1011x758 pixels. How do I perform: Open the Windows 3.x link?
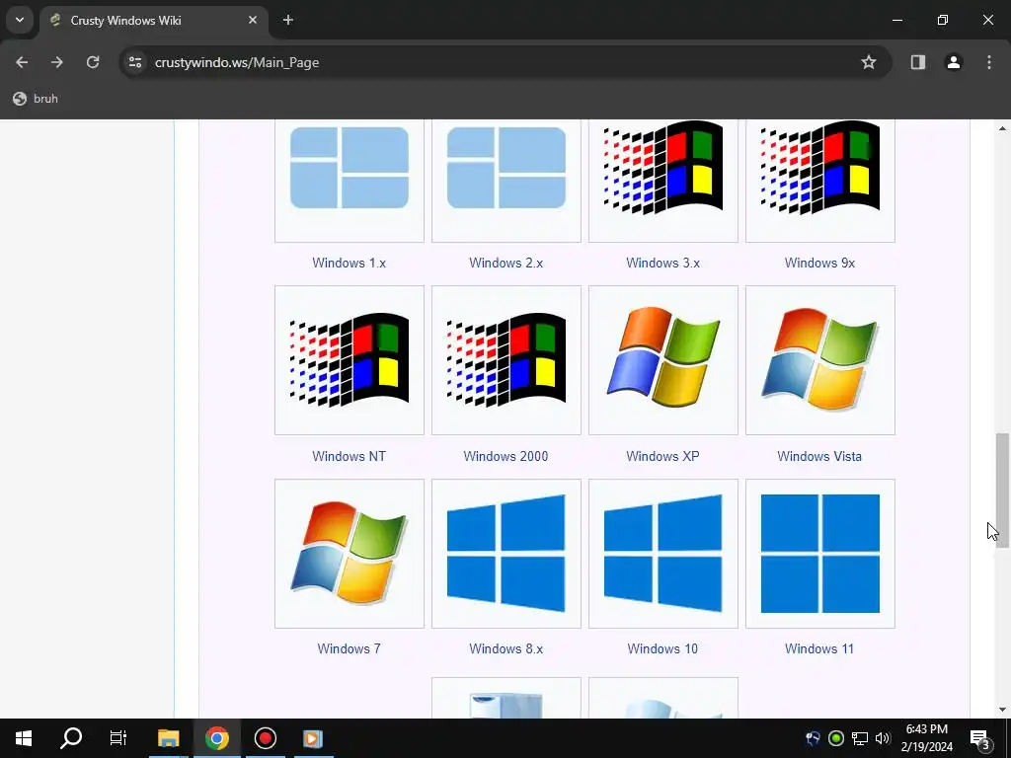pos(662,263)
